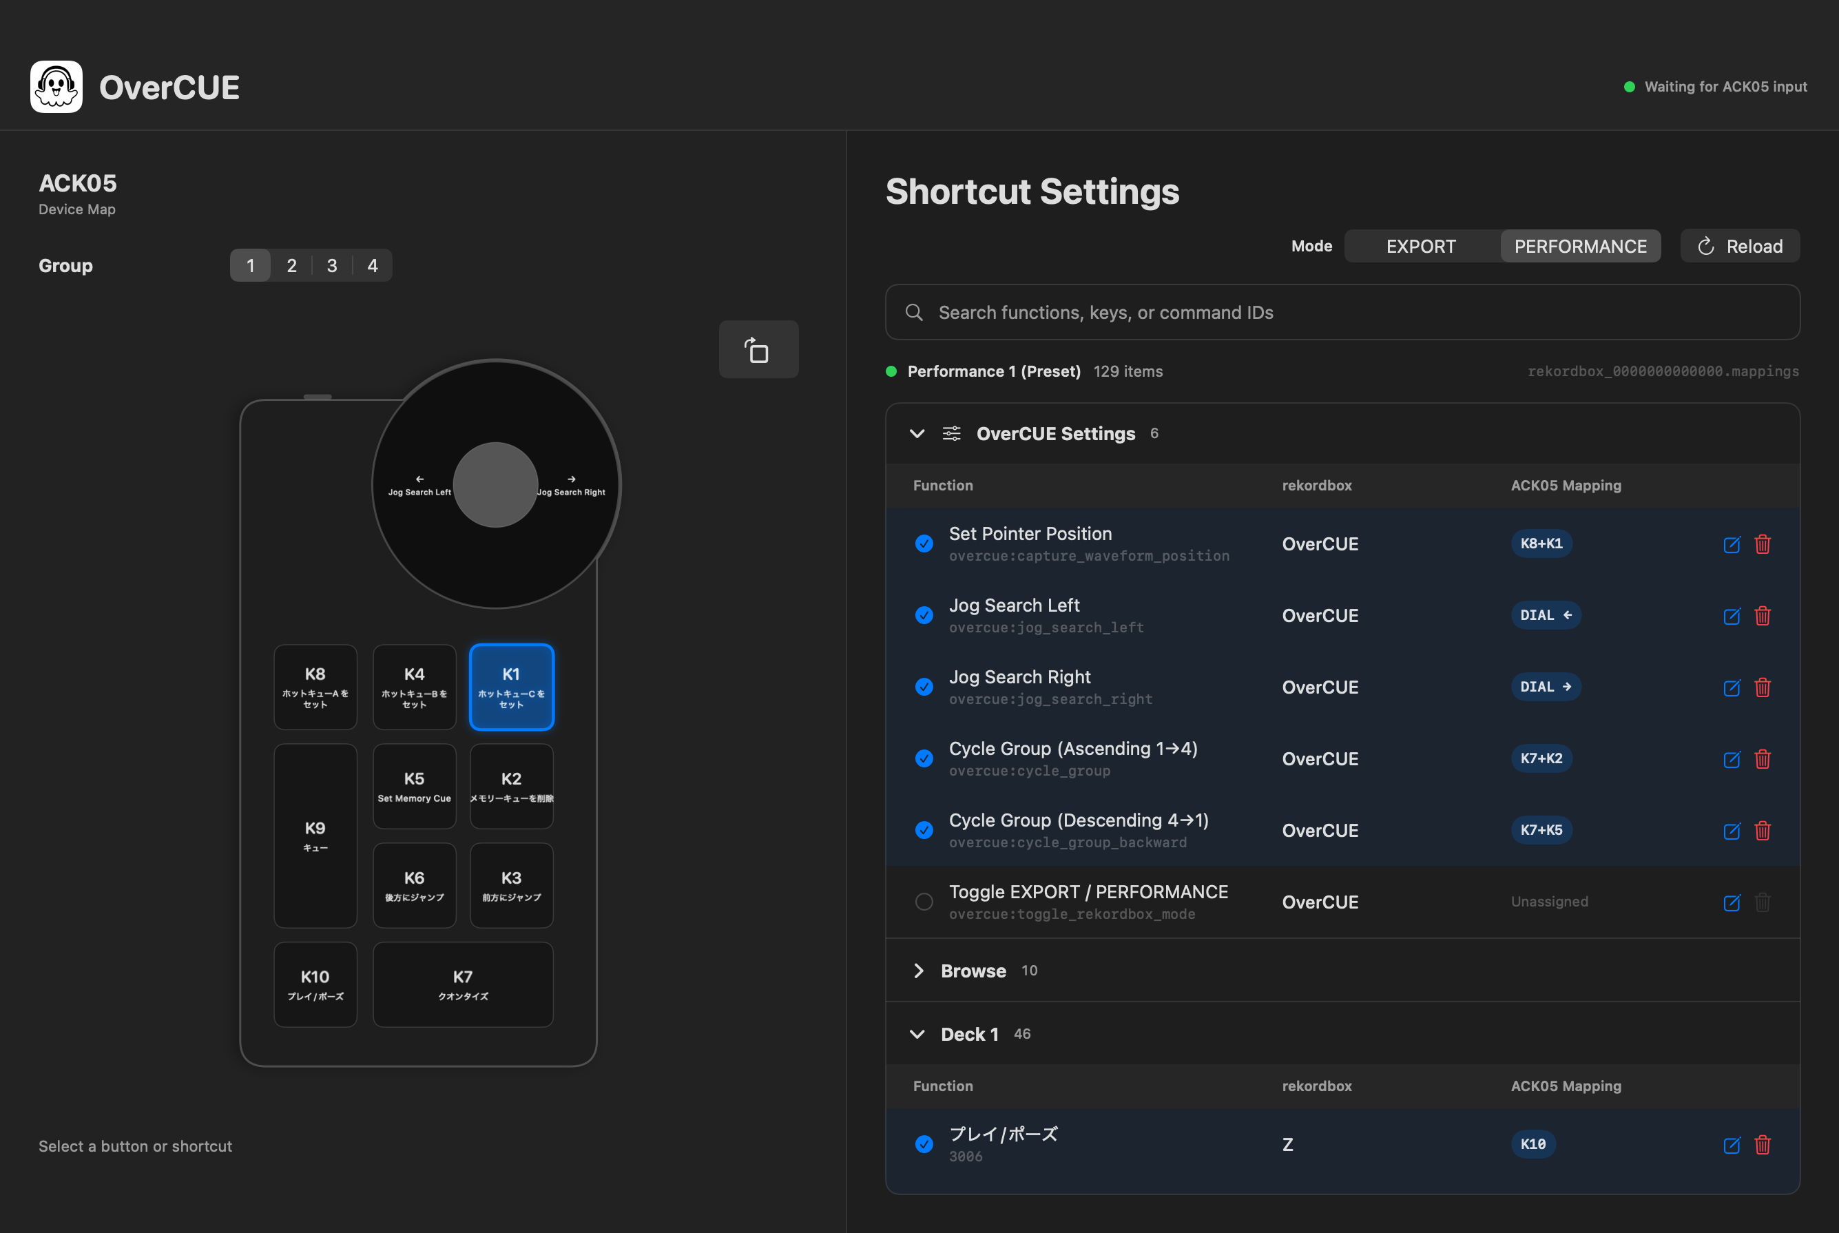Click the K7+K5 mapping badge
This screenshot has width=1839, height=1233.
pyautogui.click(x=1541, y=829)
